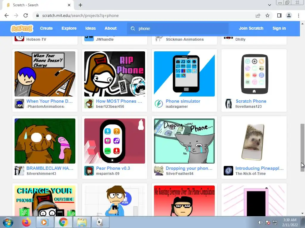Open the tab search dropdown chevron
The width and height of the screenshot is (305, 228).
pyautogui.click(x=269, y=5)
